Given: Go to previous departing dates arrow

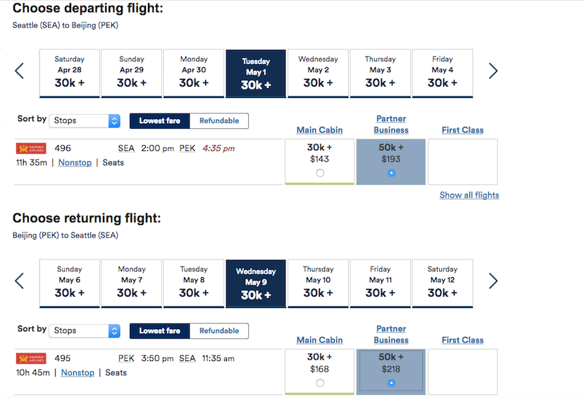Looking at the screenshot, I should [19, 71].
